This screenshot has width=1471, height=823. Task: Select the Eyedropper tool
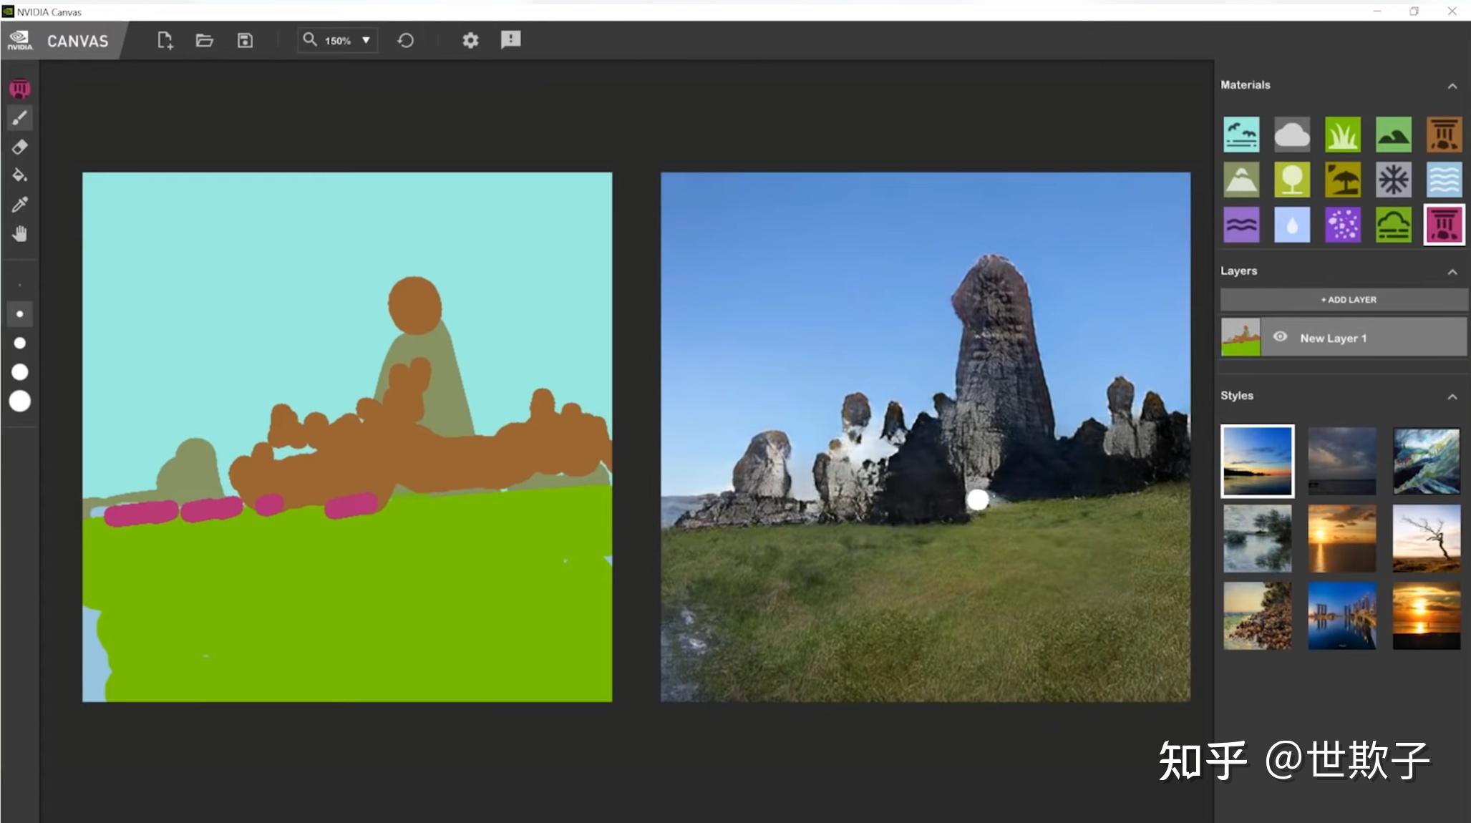20,205
